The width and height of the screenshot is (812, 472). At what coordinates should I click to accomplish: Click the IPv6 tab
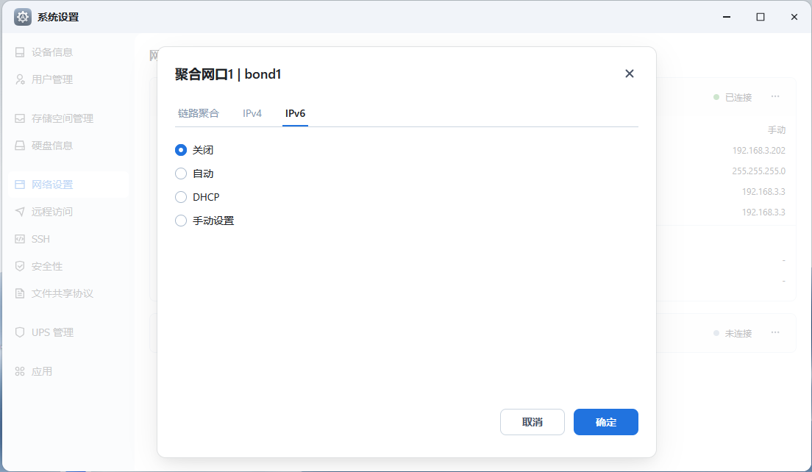pyautogui.click(x=295, y=113)
